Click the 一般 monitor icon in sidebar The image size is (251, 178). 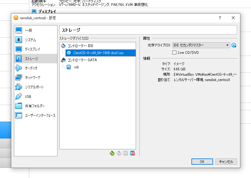pyautogui.click(x=19, y=30)
